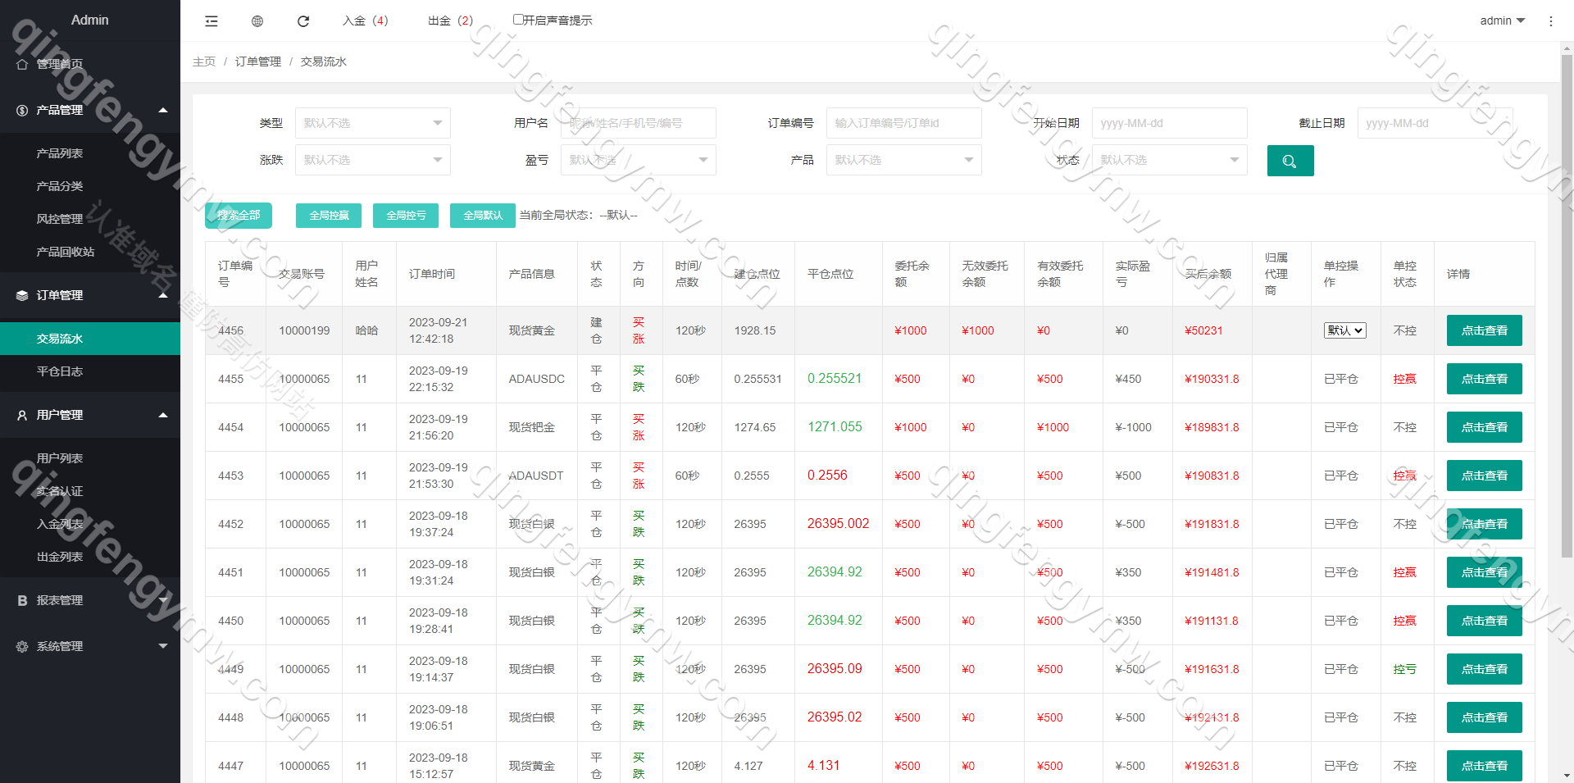Open 产品列表 in sidebar

pyautogui.click(x=90, y=153)
